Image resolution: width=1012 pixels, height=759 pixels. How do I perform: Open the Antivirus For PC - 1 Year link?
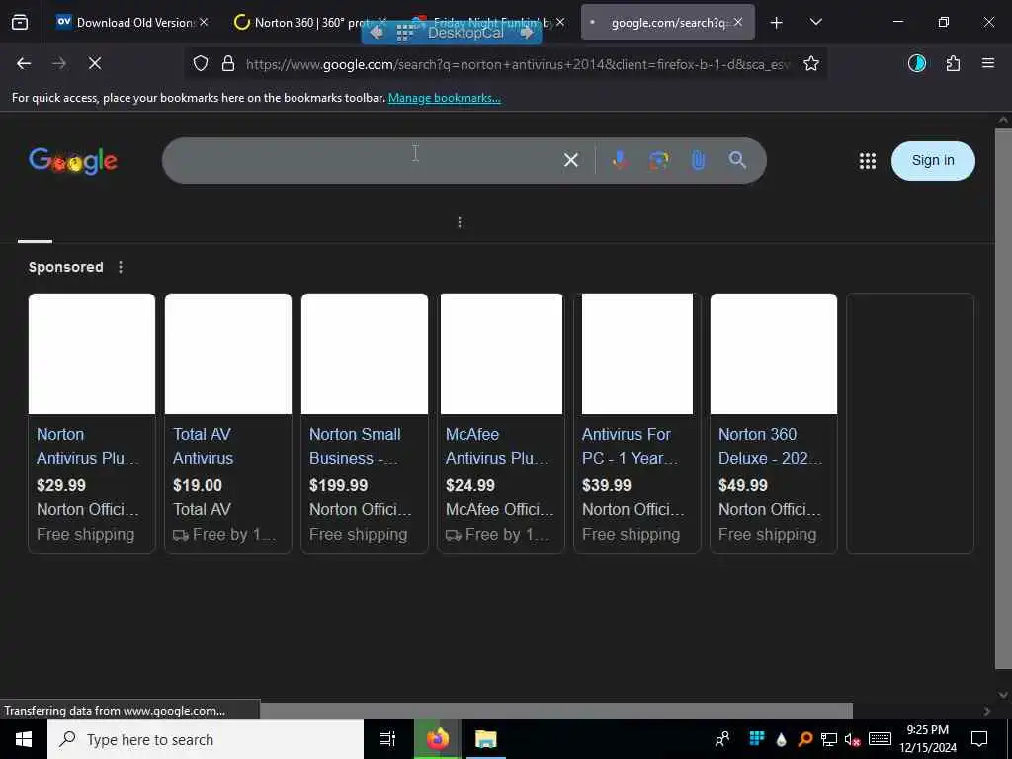tap(630, 446)
